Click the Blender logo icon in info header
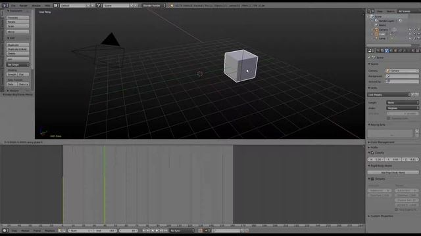 pos(172,5)
